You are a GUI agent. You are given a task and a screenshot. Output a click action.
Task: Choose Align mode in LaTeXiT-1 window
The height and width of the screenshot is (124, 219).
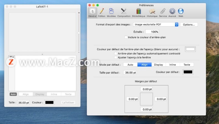(x=26, y=94)
